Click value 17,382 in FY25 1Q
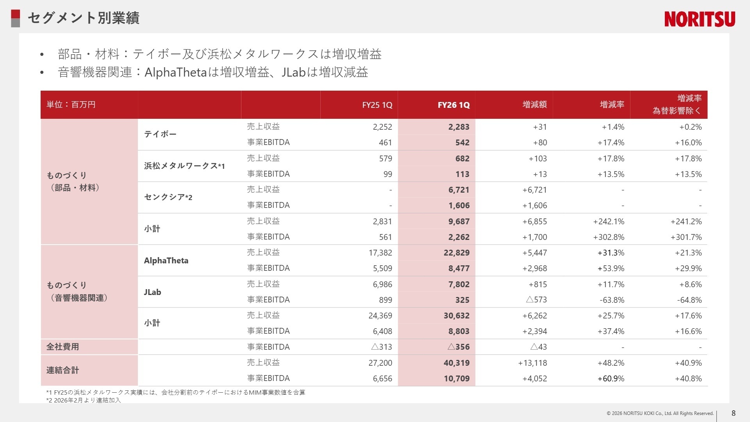 [x=380, y=253]
